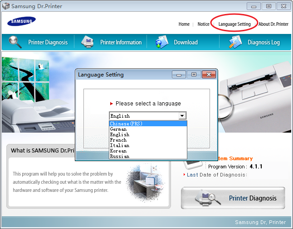Click the language dropdown arrow
The height and width of the screenshot is (229, 293).
182,116
